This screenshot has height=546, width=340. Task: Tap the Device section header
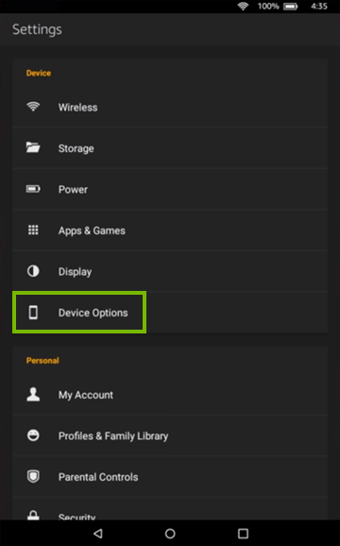[x=39, y=73]
